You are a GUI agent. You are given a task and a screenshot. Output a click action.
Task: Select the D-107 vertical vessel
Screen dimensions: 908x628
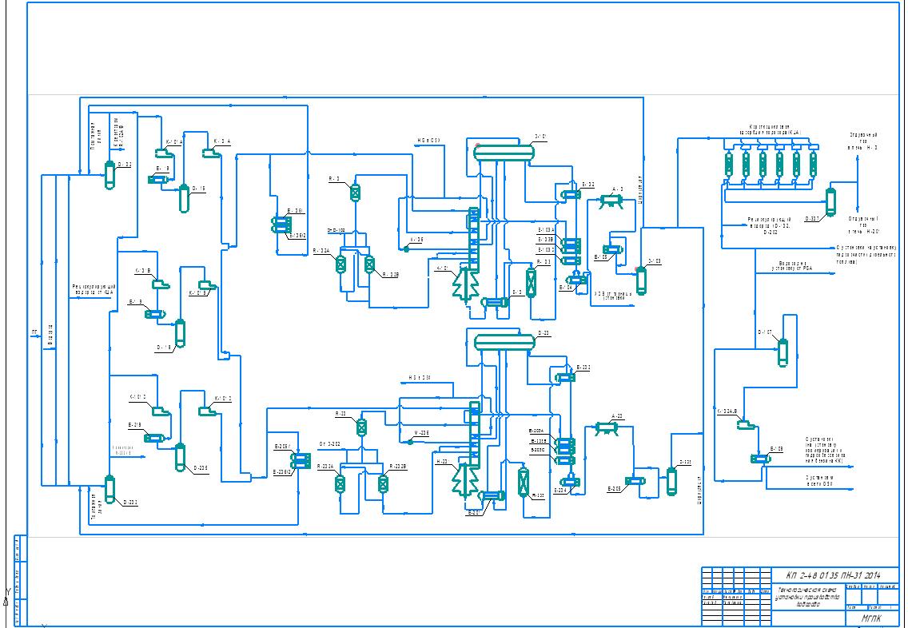[783, 352]
